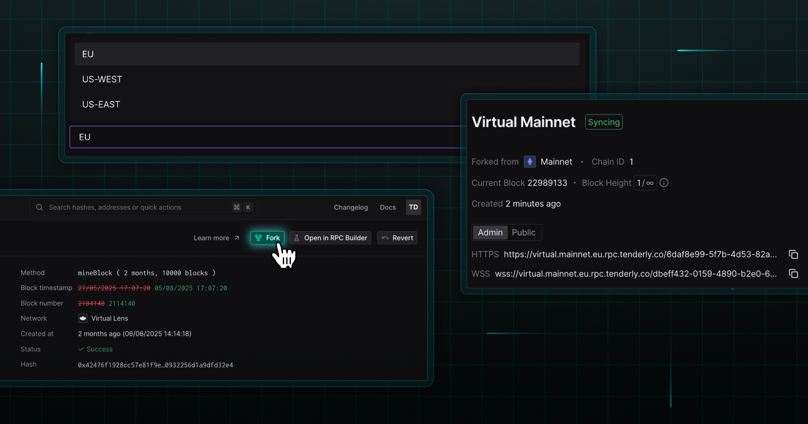Click the Mainnet forked-from label
Image resolution: width=808 pixels, height=424 pixels.
[x=557, y=162]
